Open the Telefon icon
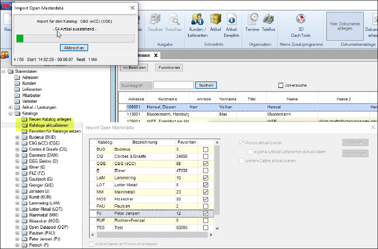 pyautogui.click(x=268, y=23)
